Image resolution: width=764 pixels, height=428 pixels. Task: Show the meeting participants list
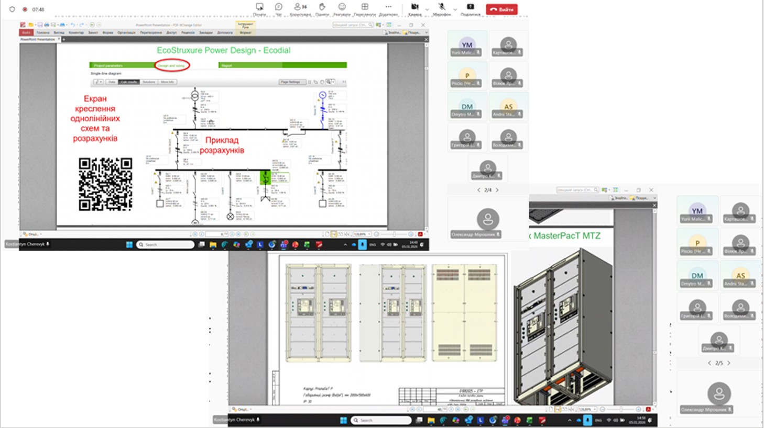pos(300,7)
